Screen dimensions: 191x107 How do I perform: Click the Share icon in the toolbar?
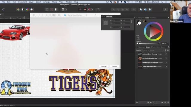pos(3,10)
